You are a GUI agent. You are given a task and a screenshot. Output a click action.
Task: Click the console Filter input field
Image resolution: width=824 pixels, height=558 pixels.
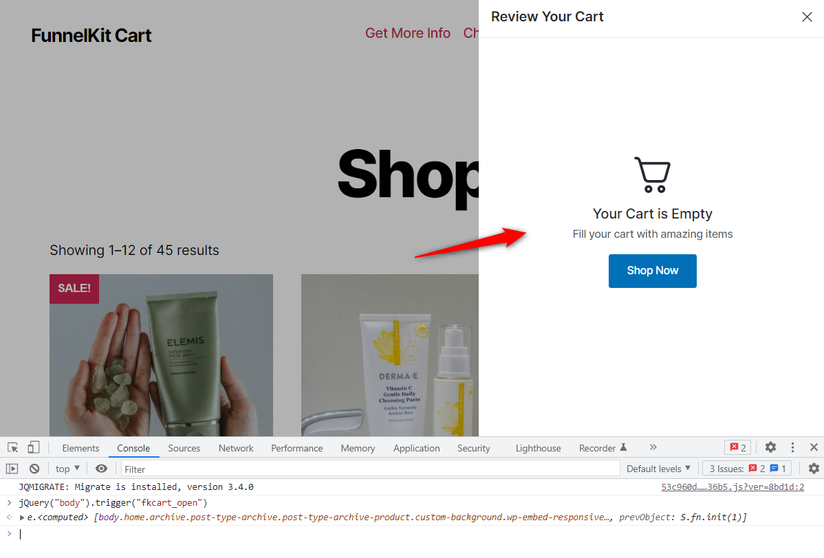point(370,469)
